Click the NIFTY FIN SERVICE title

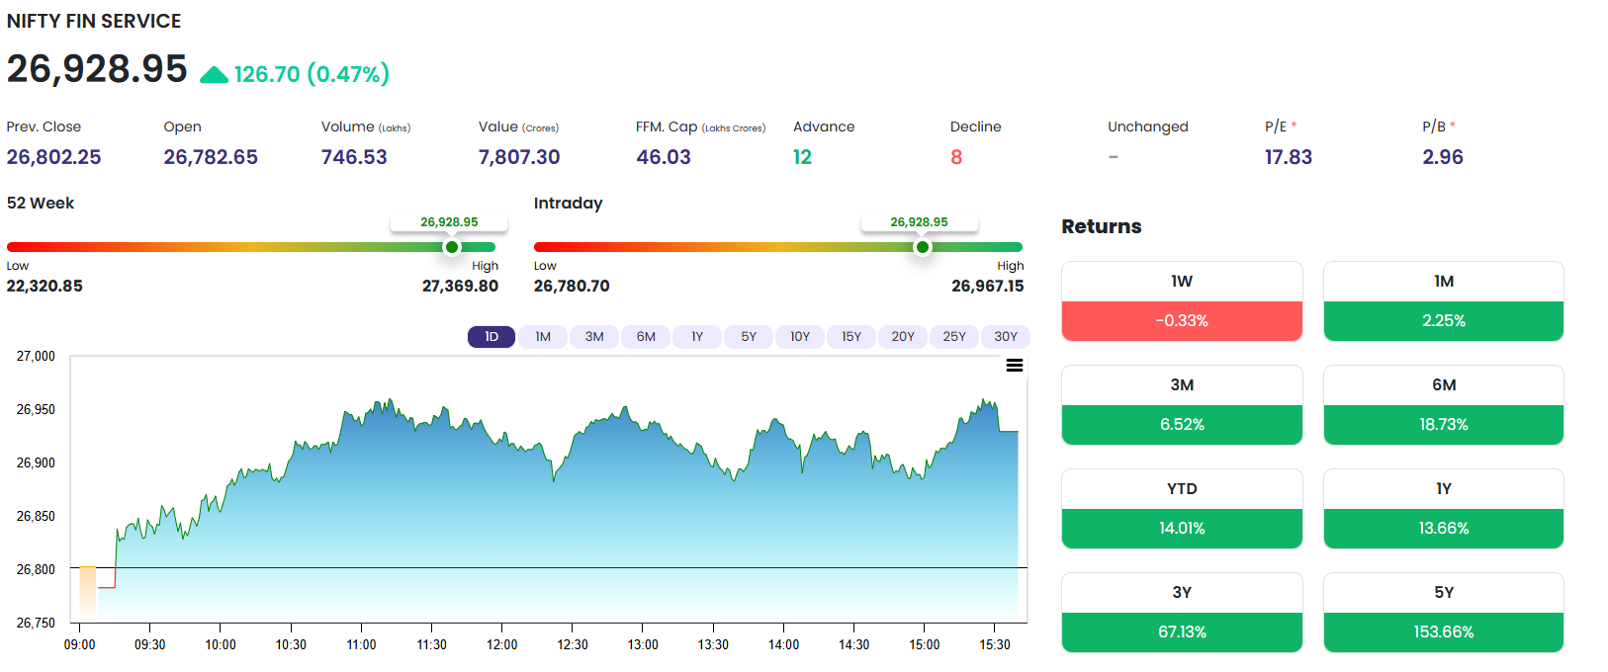[94, 21]
